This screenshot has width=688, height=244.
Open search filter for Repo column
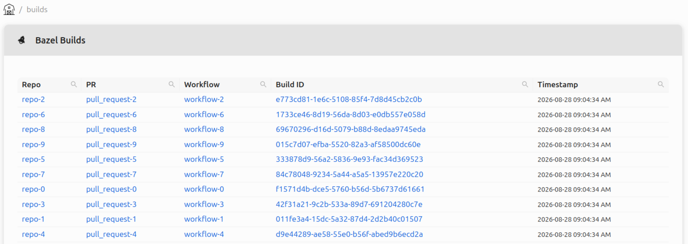pyautogui.click(x=74, y=84)
